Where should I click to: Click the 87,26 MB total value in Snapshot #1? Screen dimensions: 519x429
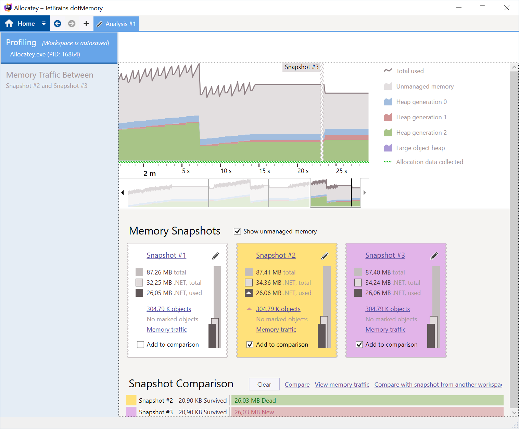tap(166, 272)
